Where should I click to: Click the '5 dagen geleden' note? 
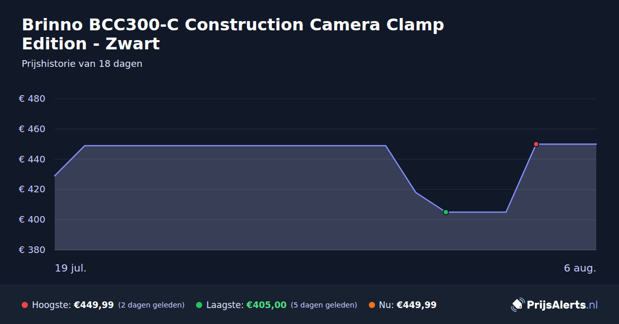click(324, 305)
